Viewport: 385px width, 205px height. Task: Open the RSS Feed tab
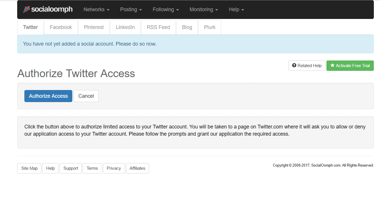tap(158, 27)
